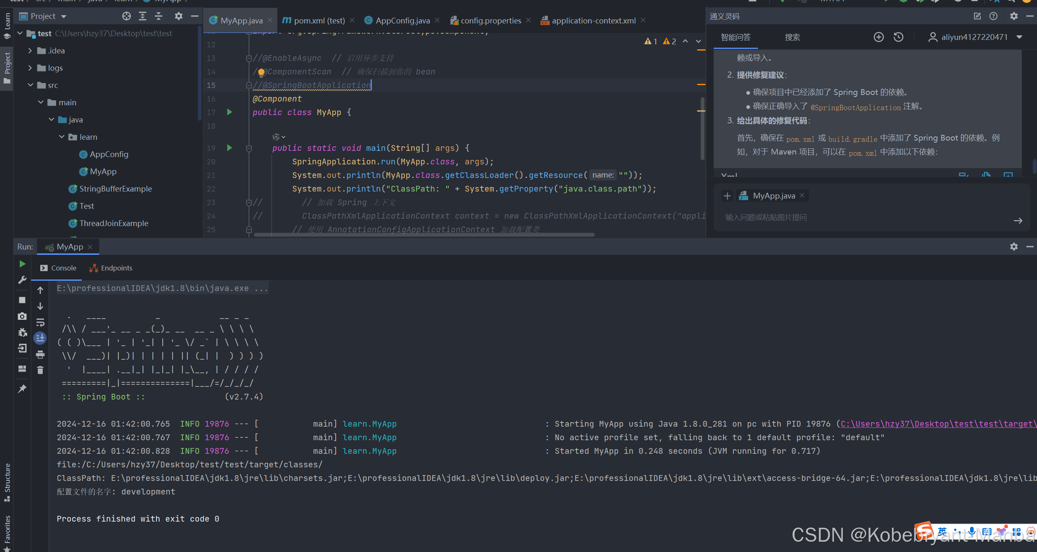
Task: Click the trash Clear All console icon
Action: 40,370
